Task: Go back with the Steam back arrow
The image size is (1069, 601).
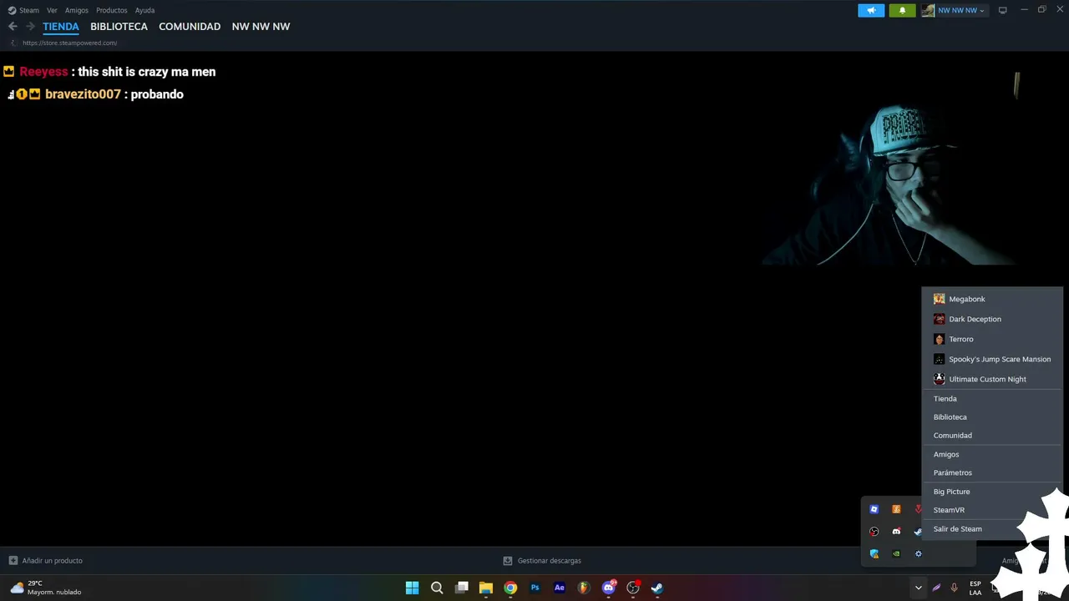Action: tap(13, 27)
